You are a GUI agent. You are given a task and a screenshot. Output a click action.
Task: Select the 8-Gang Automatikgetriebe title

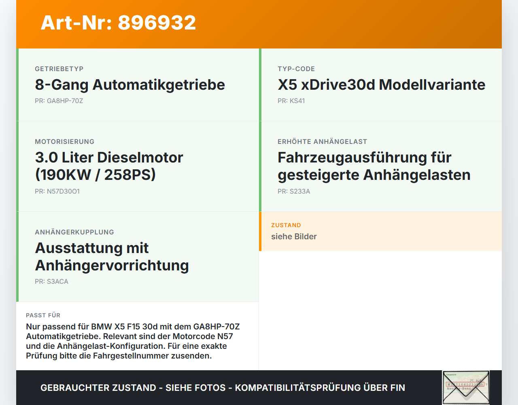pos(130,84)
